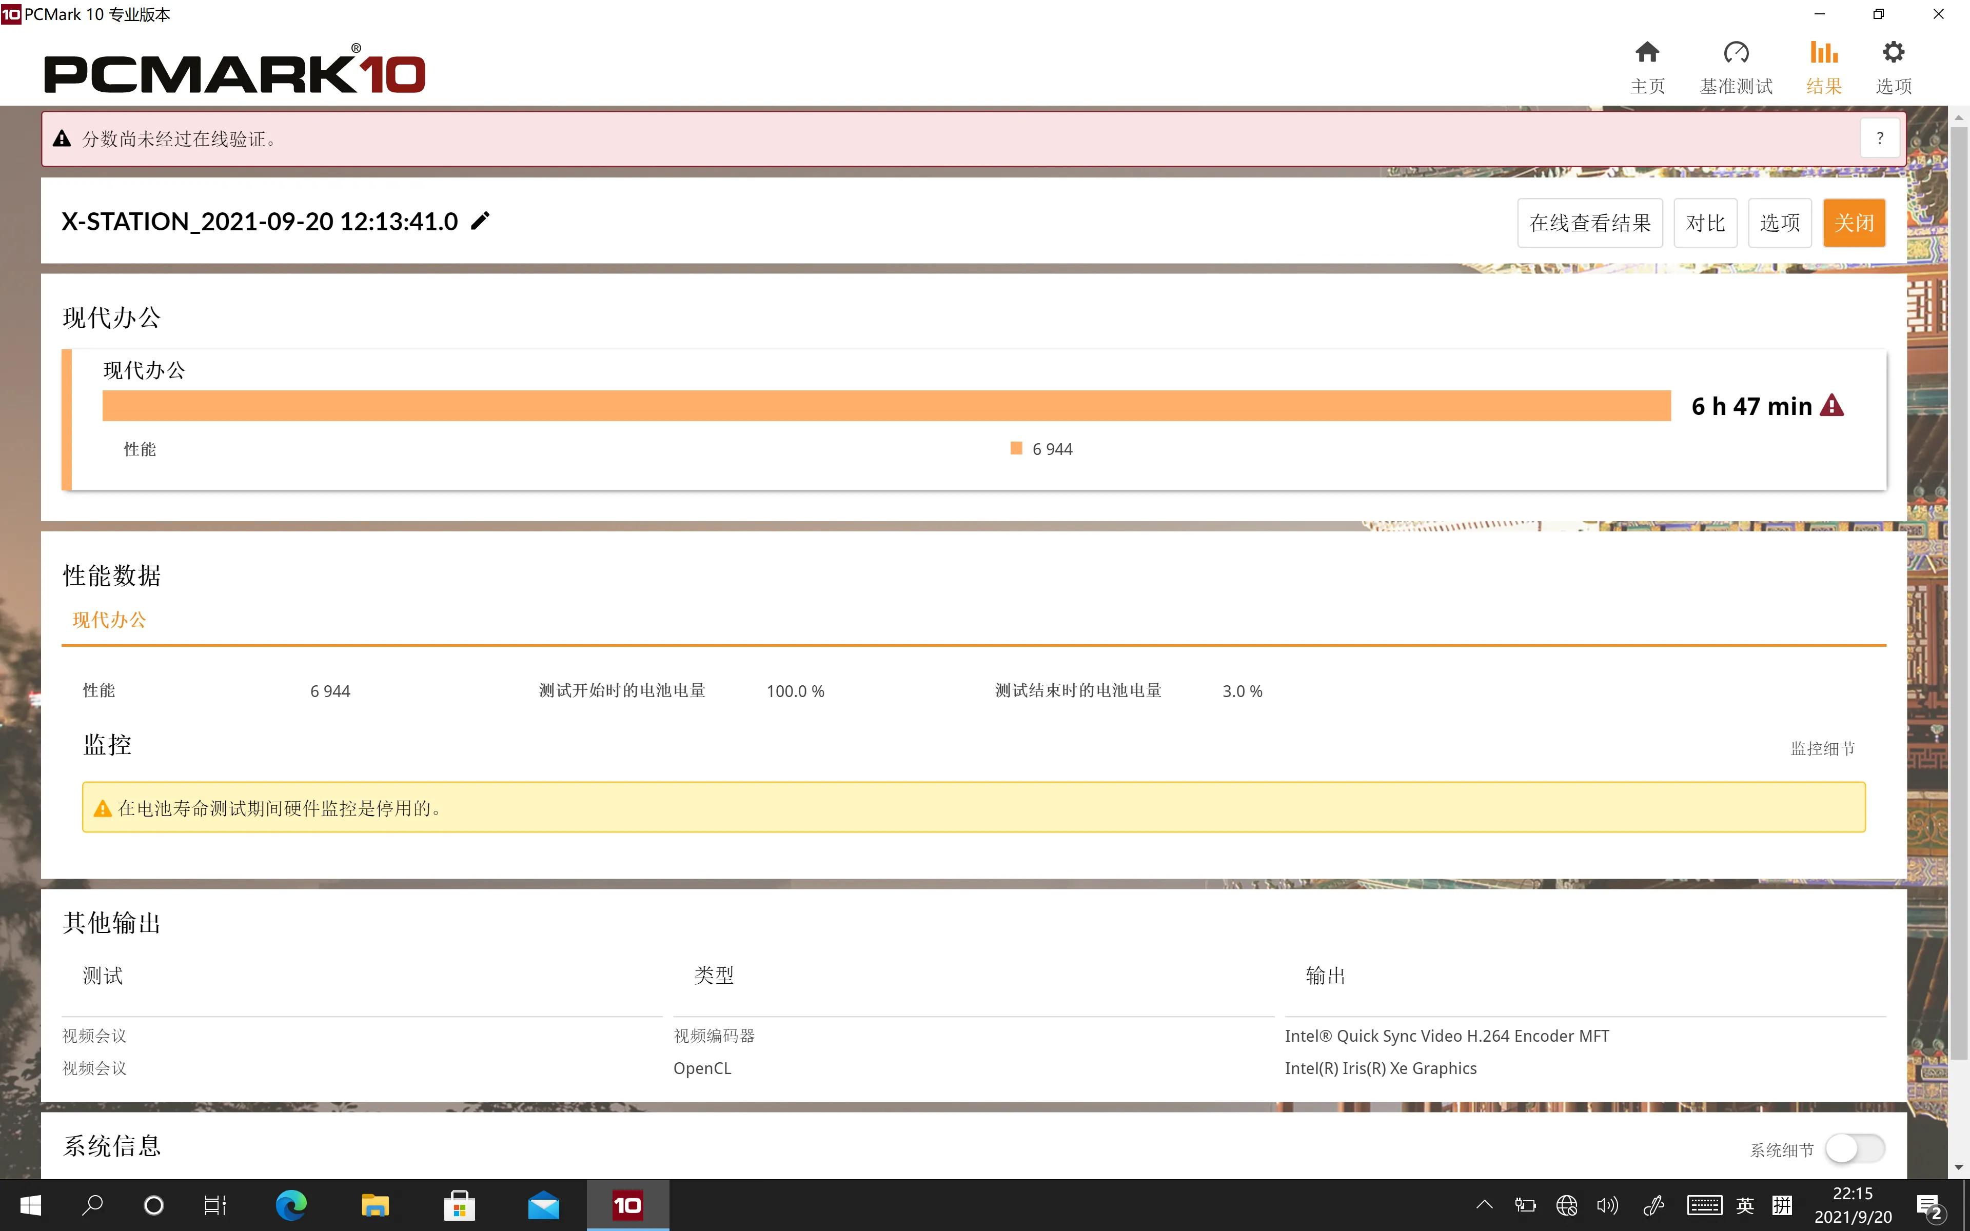Select the 现代办公 performance data tab
The height and width of the screenshot is (1231, 1970).
pos(109,621)
